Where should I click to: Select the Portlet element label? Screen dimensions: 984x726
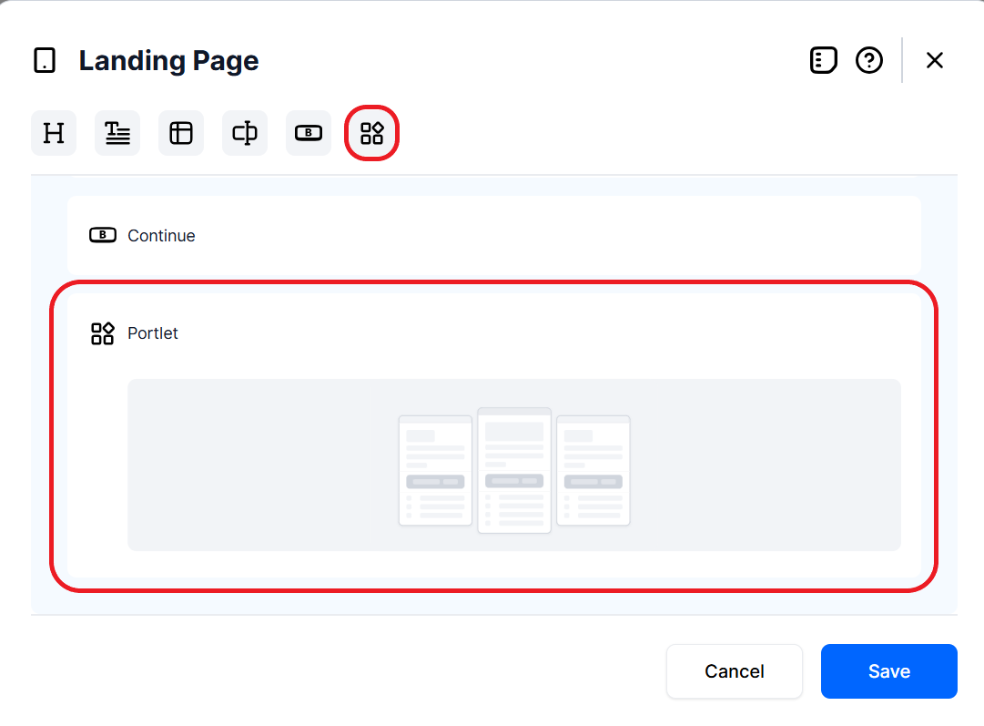(x=153, y=333)
